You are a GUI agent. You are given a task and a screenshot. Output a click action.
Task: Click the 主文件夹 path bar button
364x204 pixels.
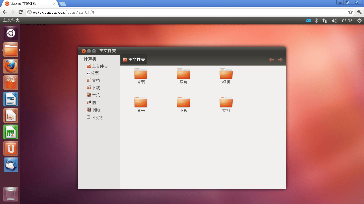coord(134,60)
